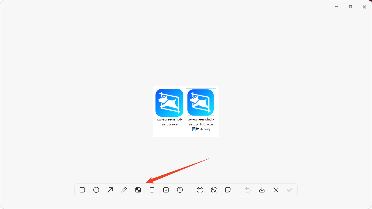Viewport: 372px width, 209px height.
Task: Select the rectangle shape tool
Action: [x=82, y=190]
